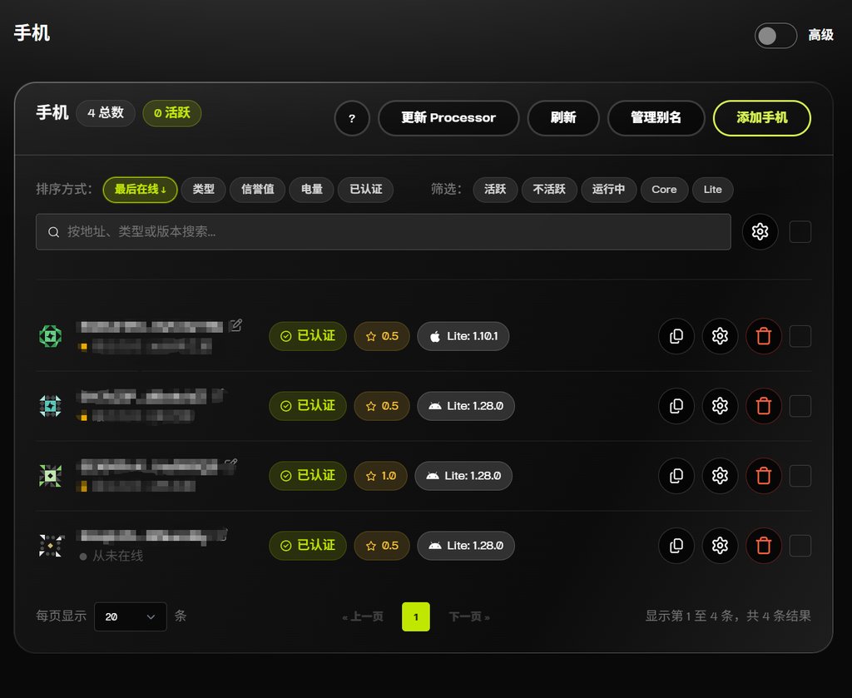Open 管理别名 alias management
The width and height of the screenshot is (852, 698).
tap(656, 118)
